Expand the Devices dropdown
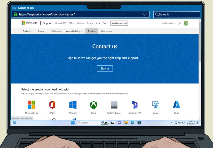This screenshot has width=213, height=148. pyautogui.click(x=41, y=31)
